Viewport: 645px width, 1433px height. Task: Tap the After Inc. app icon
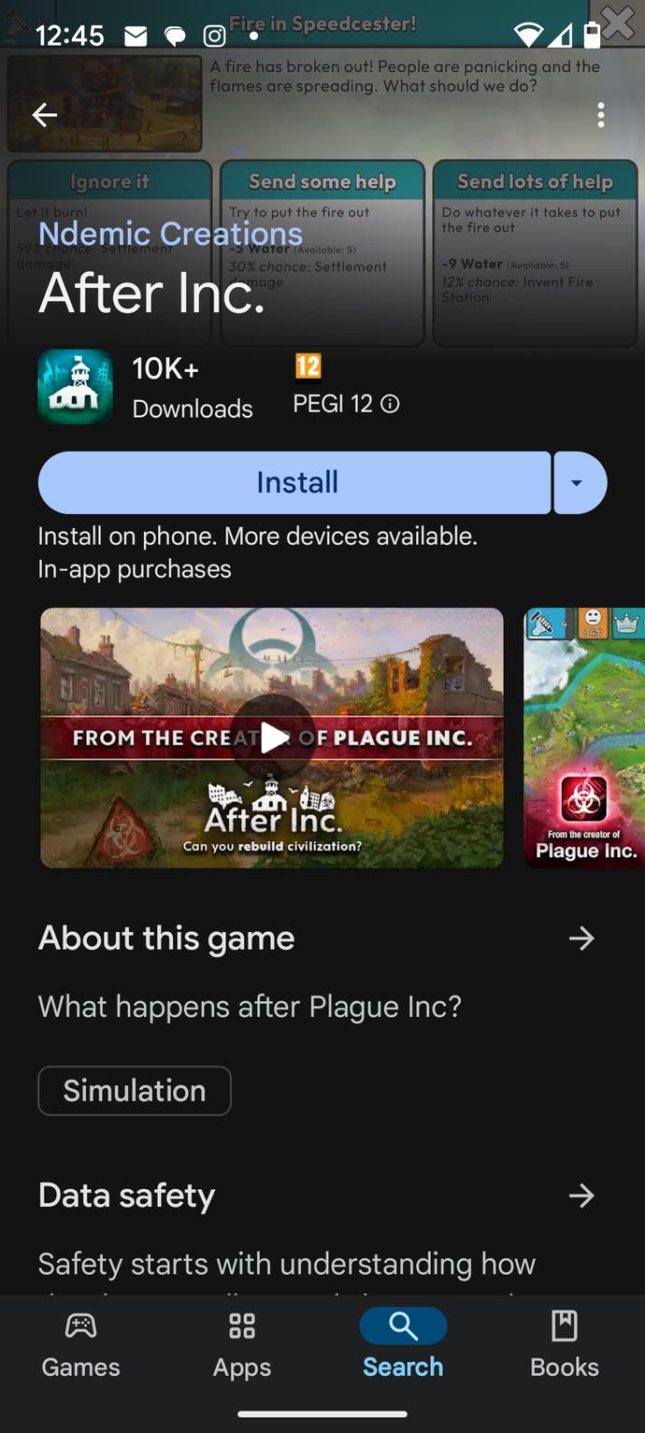click(x=75, y=387)
